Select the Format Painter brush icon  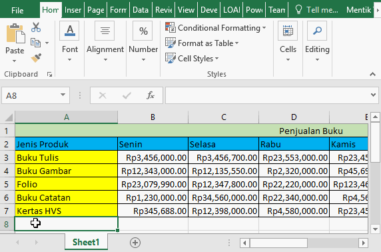36,58
